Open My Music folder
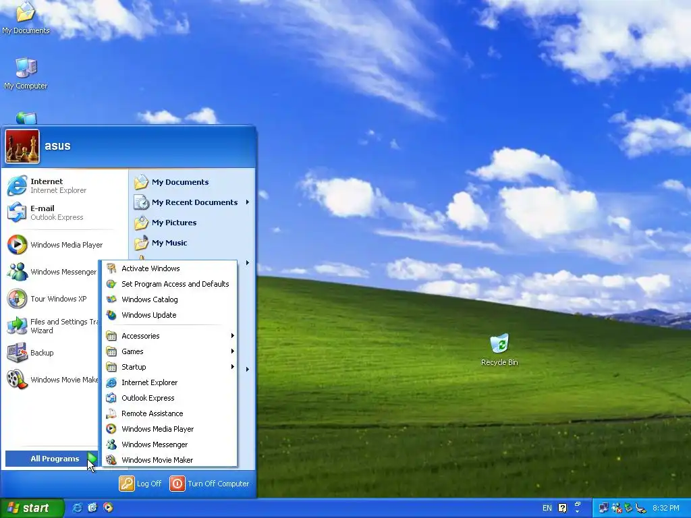This screenshot has width=691, height=518. (x=192, y=243)
